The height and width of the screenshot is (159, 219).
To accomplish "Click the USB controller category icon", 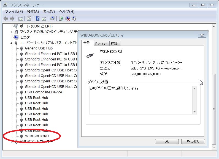I will [x=16, y=43].
